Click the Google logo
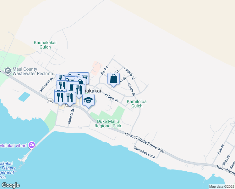Viewport: 235px width, 189px height. 10,185
